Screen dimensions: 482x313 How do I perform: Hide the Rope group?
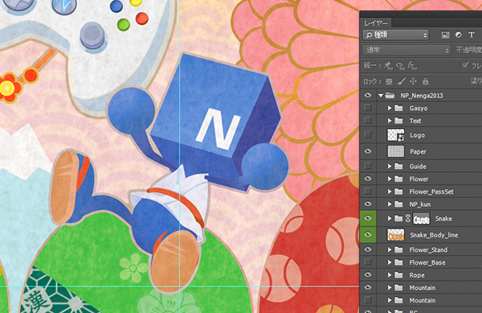click(368, 275)
